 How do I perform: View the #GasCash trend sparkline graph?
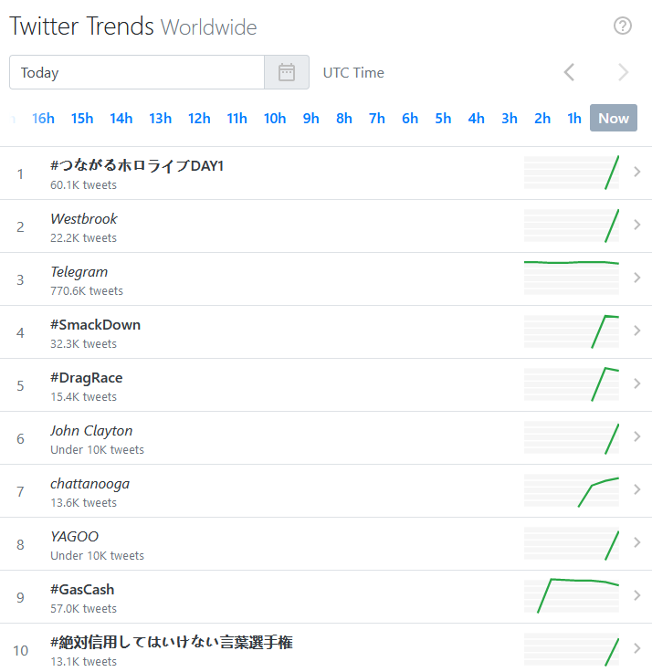click(x=572, y=595)
